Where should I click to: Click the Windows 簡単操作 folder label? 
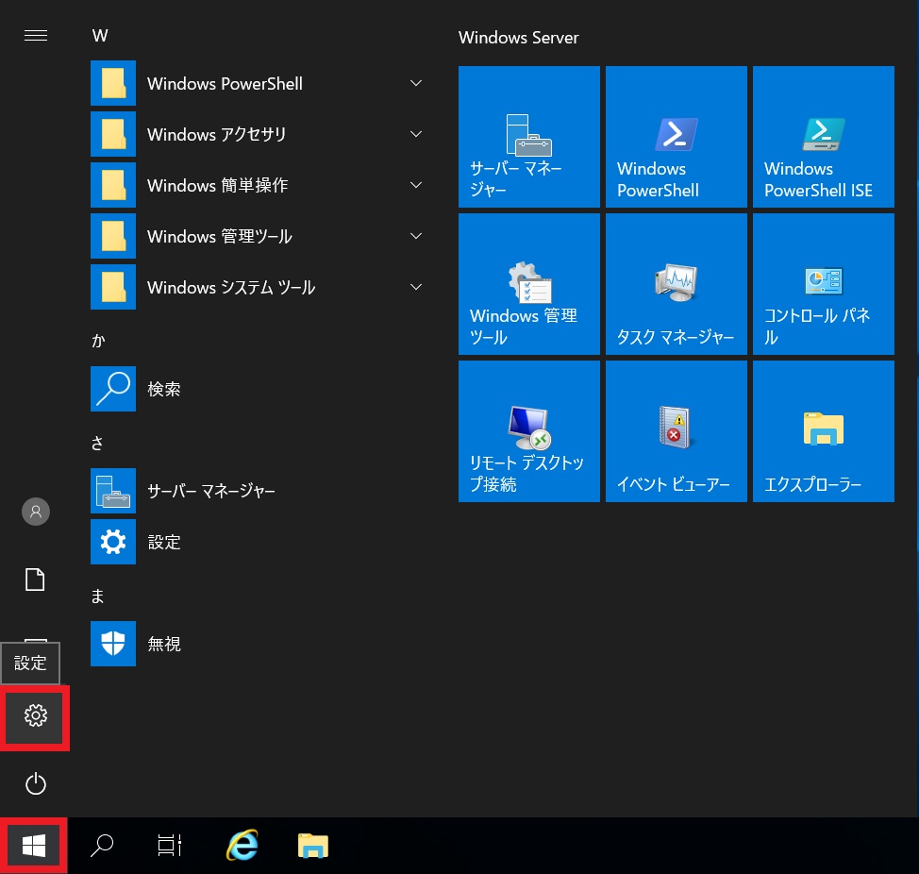click(x=217, y=186)
